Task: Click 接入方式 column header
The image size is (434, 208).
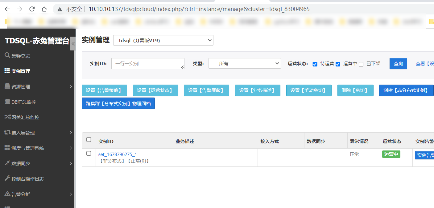Action: click(270, 141)
